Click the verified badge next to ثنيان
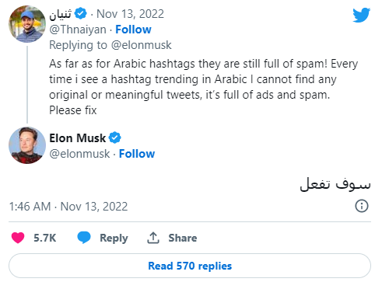 coord(81,13)
